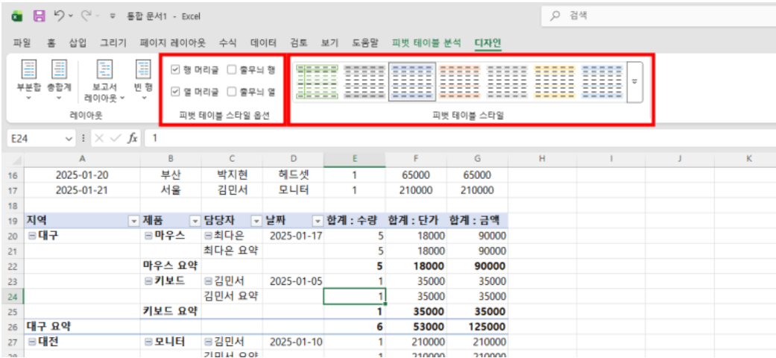Click the Save icon in title bar
Screen dimensions: 776x358
click(x=40, y=16)
